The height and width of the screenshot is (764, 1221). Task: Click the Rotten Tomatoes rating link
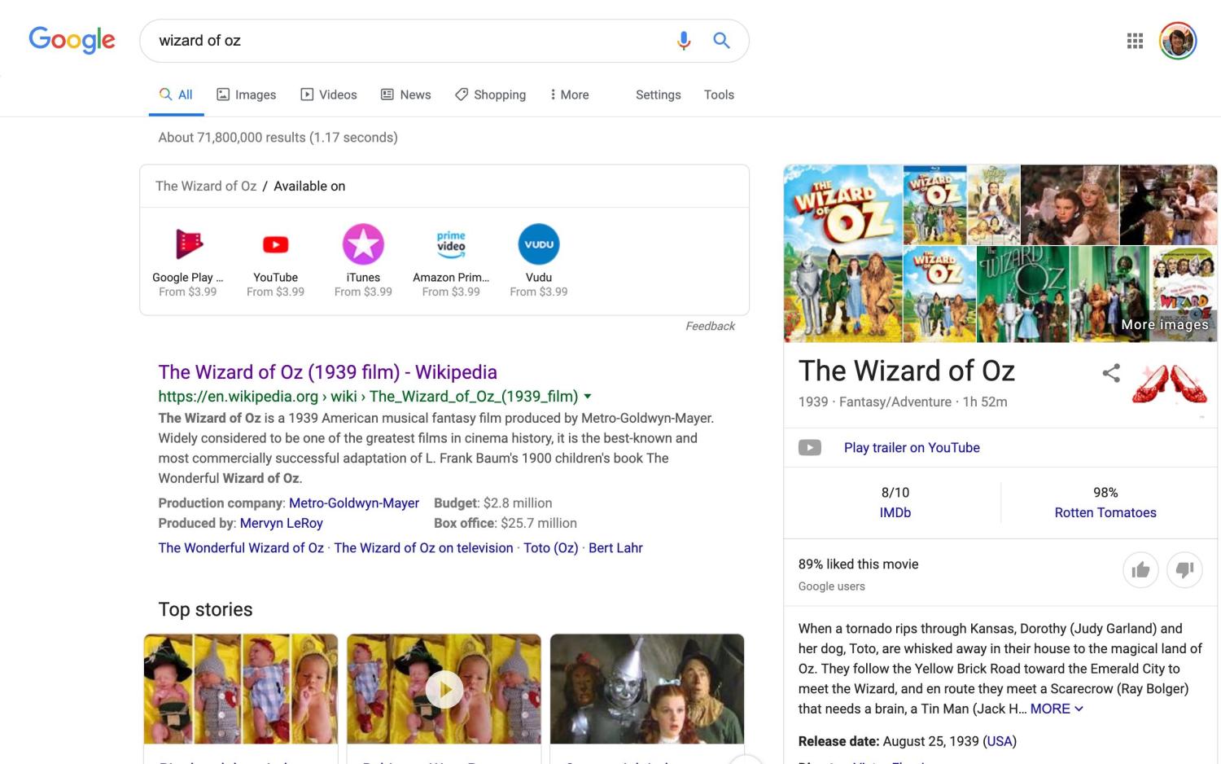1105,512
